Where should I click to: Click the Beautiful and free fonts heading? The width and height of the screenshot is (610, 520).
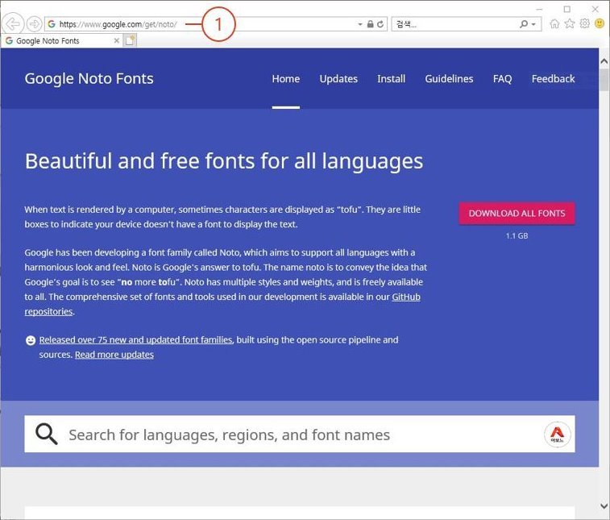point(224,161)
